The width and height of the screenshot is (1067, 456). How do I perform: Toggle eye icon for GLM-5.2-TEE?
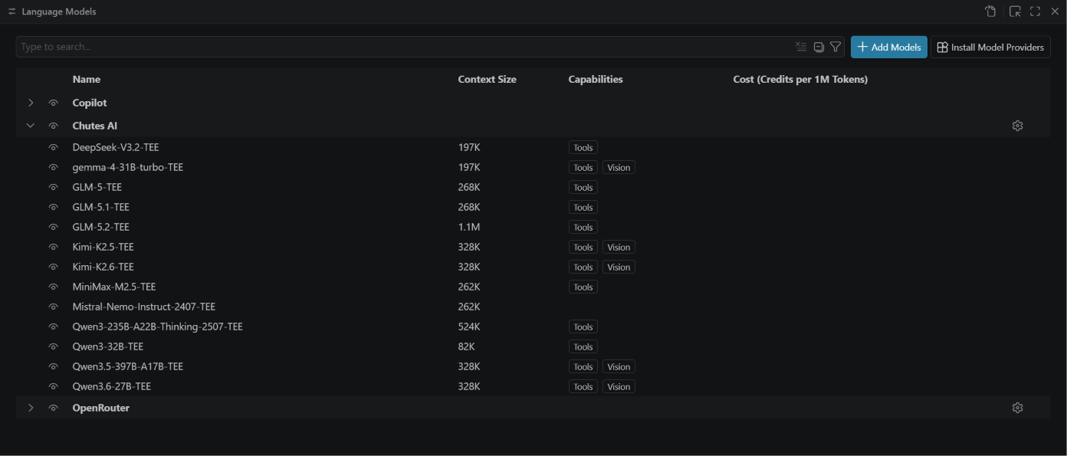tap(54, 227)
